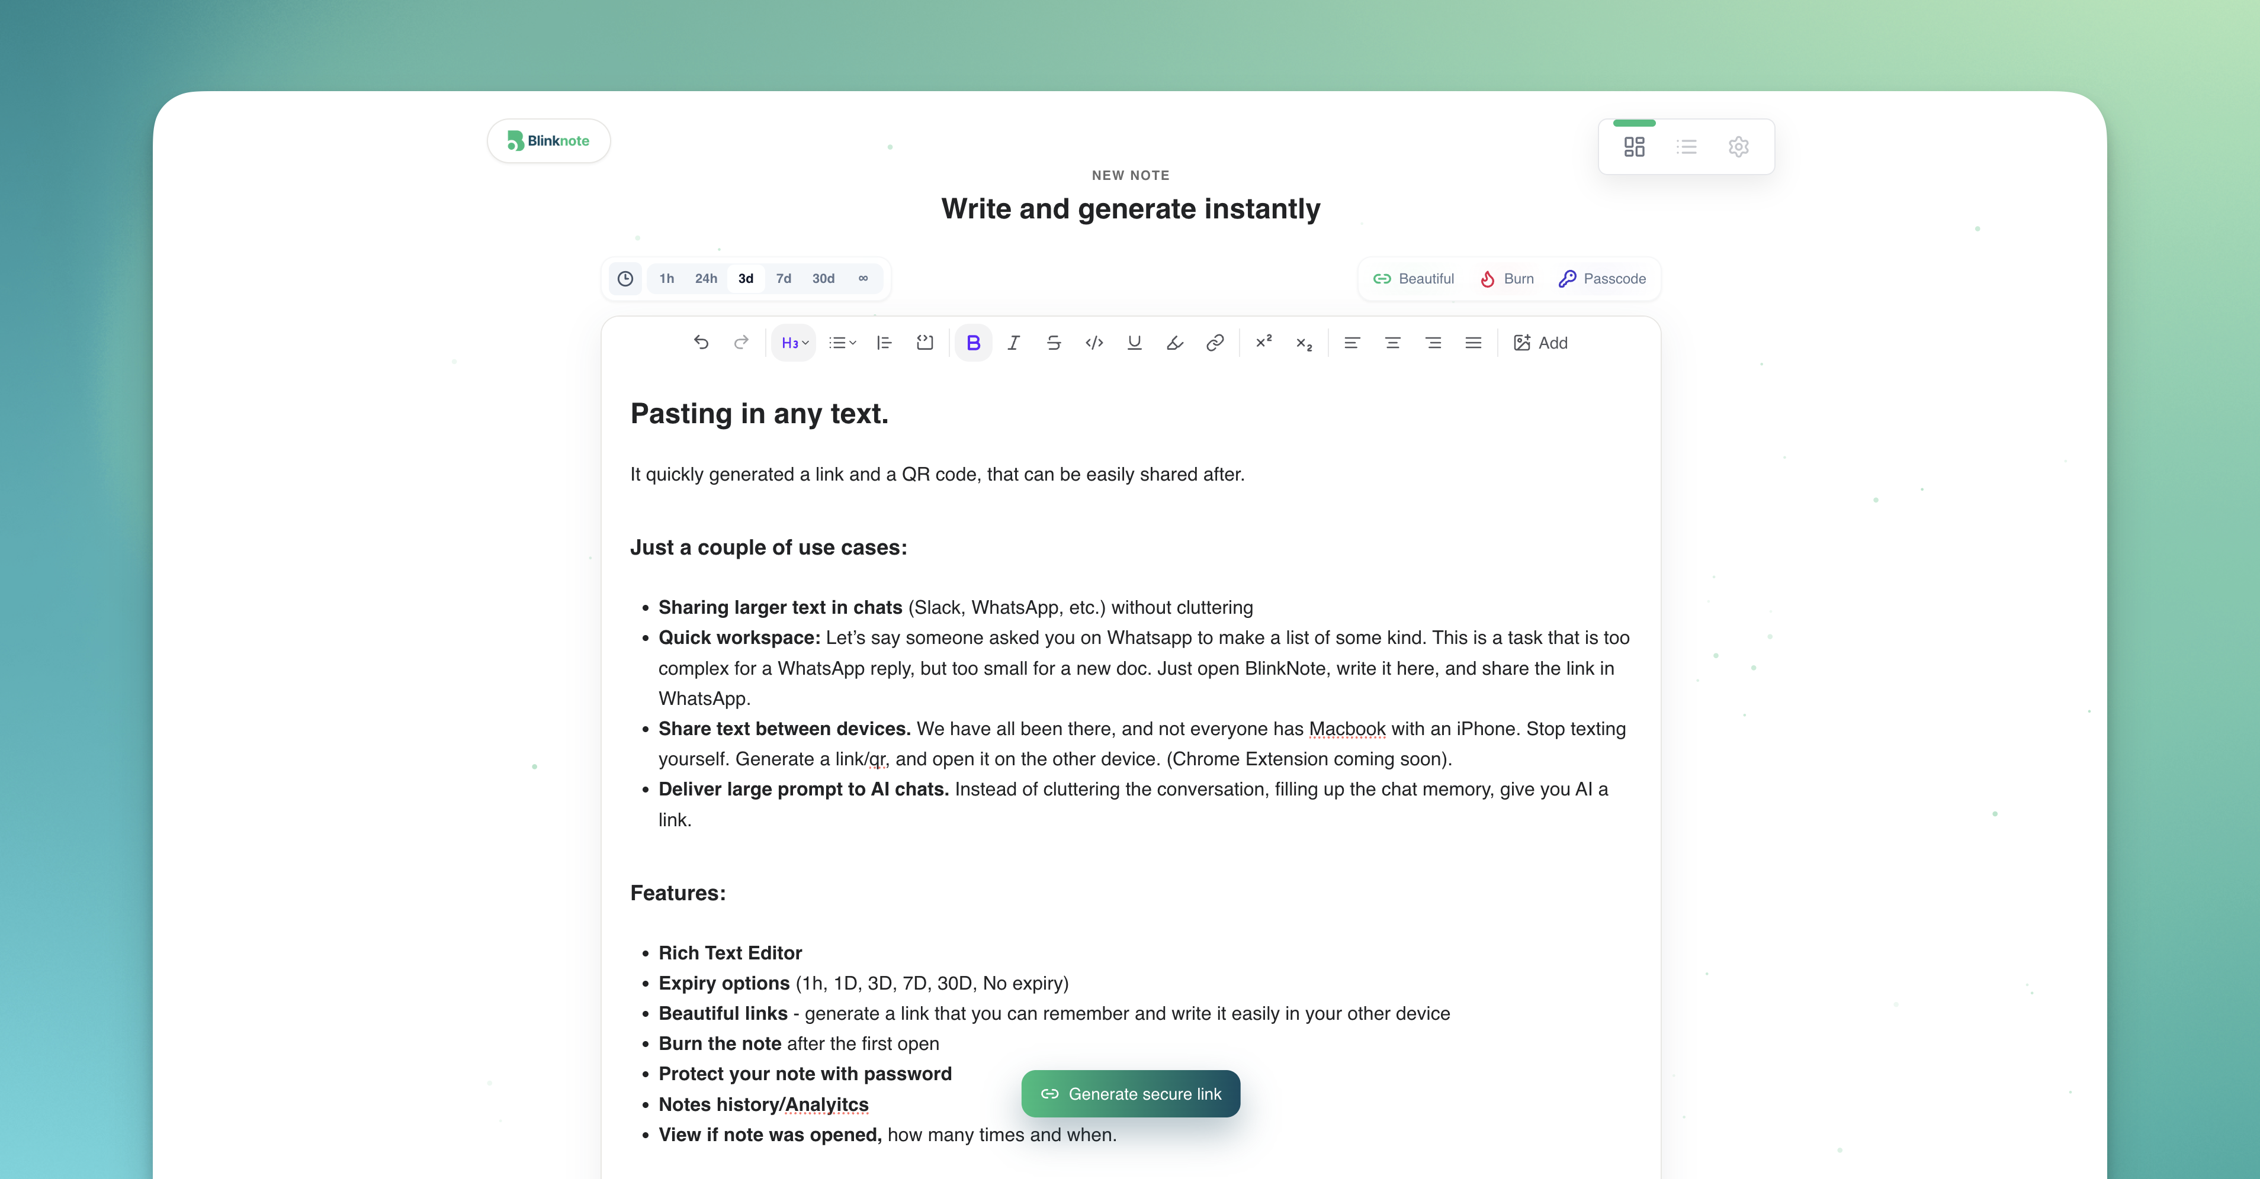Viewport: 2260px width, 1179px height.
Task: Click the highlighter tool icon
Action: tap(1175, 343)
